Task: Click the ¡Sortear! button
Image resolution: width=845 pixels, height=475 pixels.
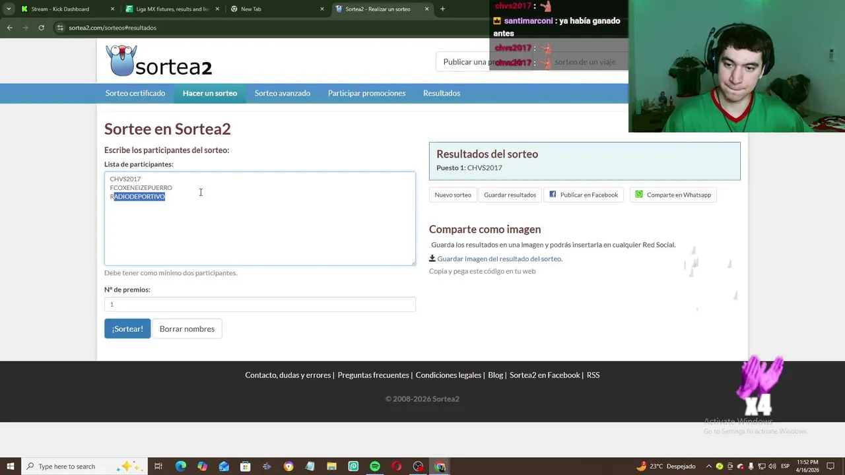Action: (127, 329)
